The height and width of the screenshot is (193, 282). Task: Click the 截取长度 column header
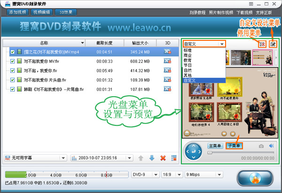[x=104, y=43]
